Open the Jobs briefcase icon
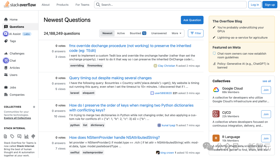Image resolution: width=280 pixels, height=158 pixels. coord(6,88)
